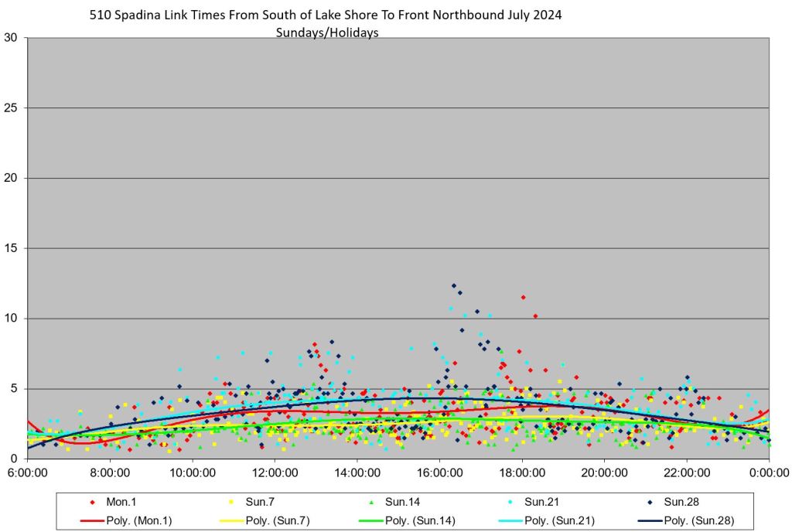Image resolution: width=792 pixels, height=532 pixels.
Task: Click the 'Sundays/Holidays' subtitle text
Action: [327, 32]
